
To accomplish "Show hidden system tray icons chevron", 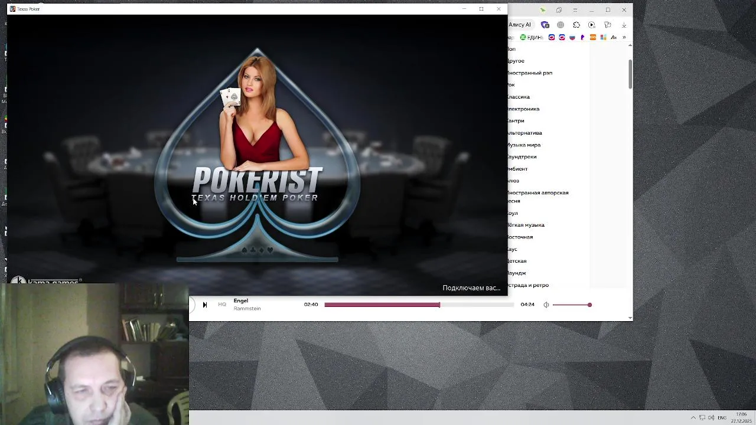I will click(693, 418).
